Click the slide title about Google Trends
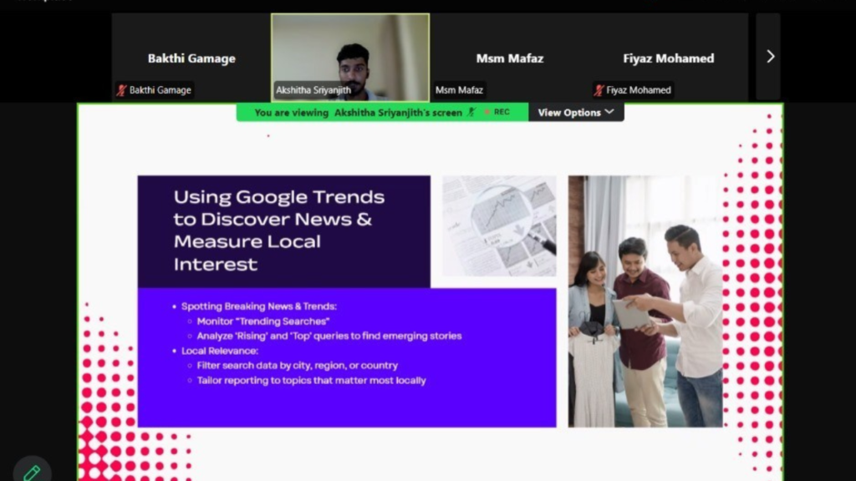 pyautogui.click(x=279, y=230)
